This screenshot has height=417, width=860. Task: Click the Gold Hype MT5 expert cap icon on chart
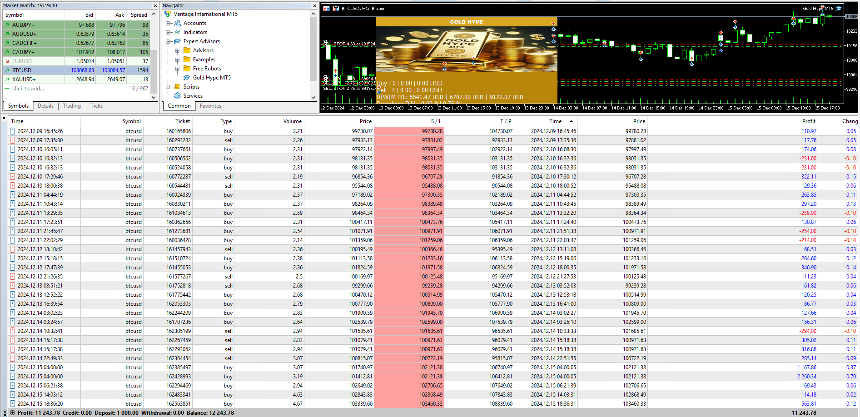(x=839, y=8)
